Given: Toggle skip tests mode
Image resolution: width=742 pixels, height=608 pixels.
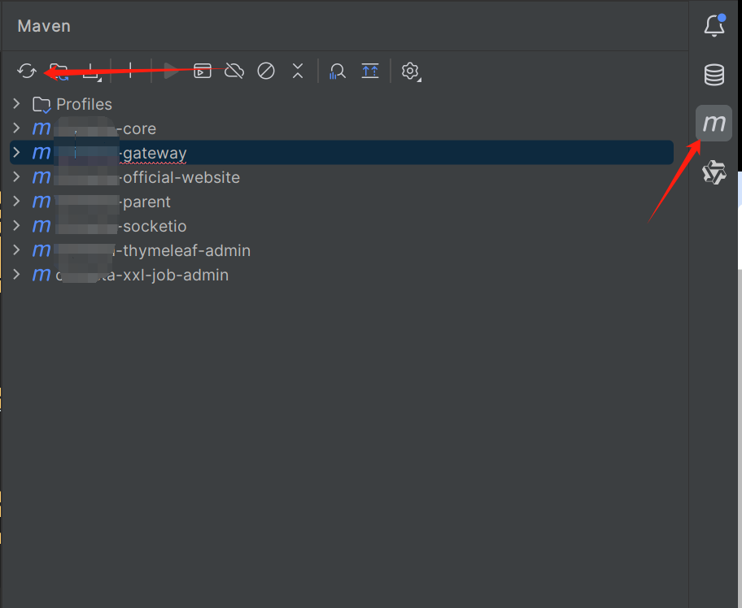Looking at the screenshot, I should pos(266,72).
